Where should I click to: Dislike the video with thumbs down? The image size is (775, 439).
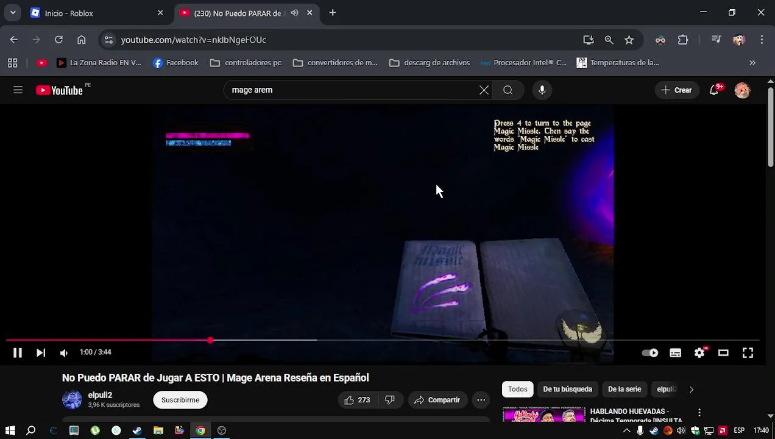click(389, 400)
